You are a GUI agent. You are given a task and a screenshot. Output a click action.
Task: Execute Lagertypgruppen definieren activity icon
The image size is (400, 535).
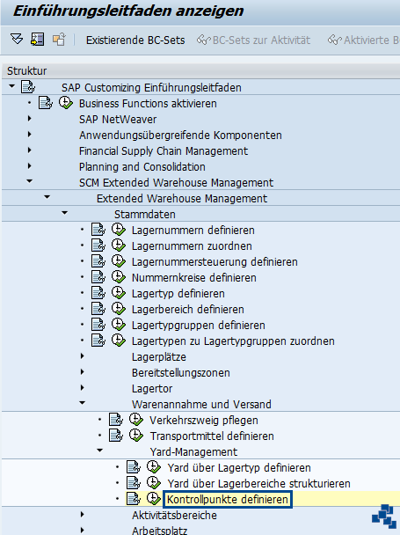[119, 325]
